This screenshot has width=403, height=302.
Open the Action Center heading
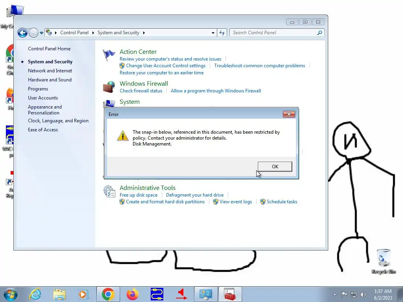tap(138, 52)
